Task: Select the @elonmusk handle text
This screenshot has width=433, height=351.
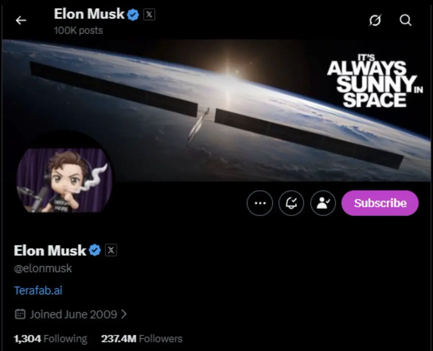Action: pyautogui.click(x=43, y=268)
